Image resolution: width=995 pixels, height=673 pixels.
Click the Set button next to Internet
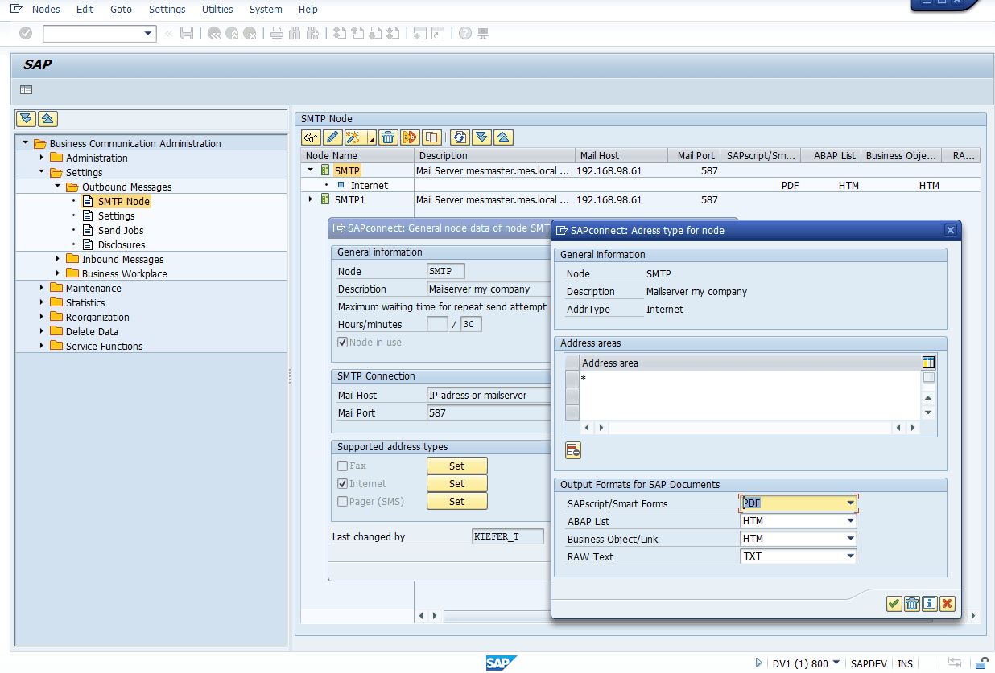(x=457, y=484)
